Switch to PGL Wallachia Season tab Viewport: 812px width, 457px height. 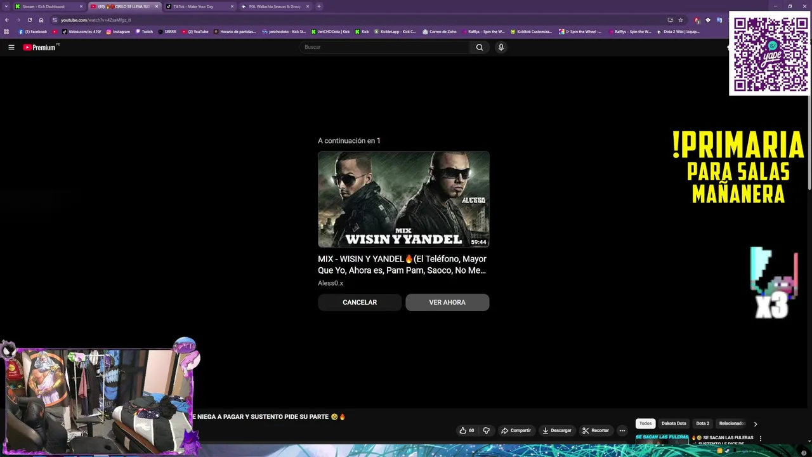tap(275, 6)
